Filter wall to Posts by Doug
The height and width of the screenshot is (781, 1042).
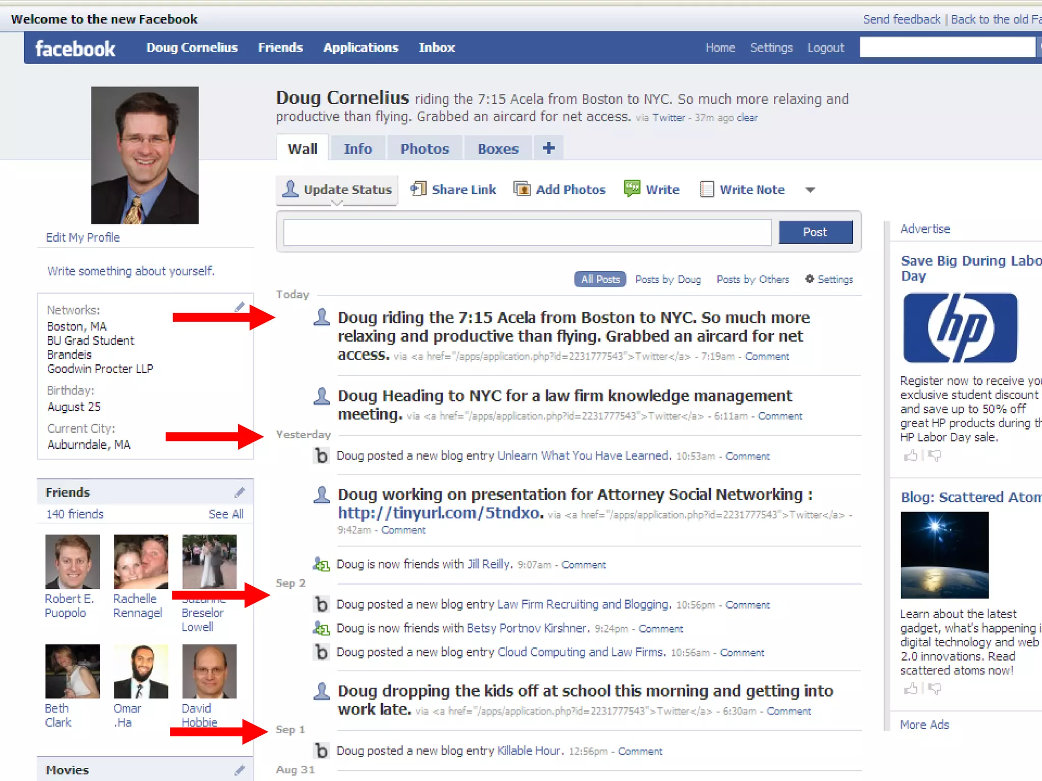pos(668,279)
